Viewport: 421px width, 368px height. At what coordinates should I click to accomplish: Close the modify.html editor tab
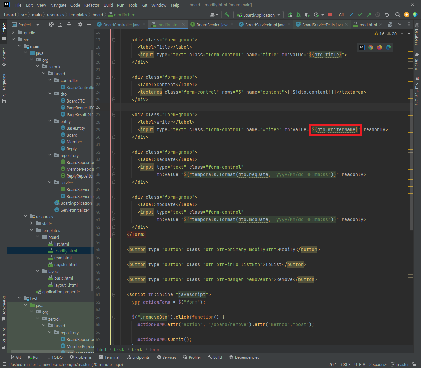(x=183, y=24)
